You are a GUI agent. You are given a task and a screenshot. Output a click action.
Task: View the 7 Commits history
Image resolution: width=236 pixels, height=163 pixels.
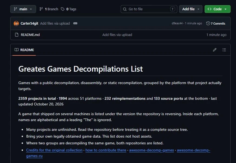point(216,24)
